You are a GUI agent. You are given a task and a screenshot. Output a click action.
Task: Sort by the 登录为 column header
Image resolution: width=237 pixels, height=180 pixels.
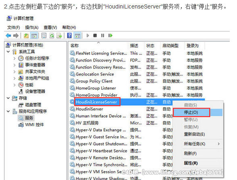[195, 46]
